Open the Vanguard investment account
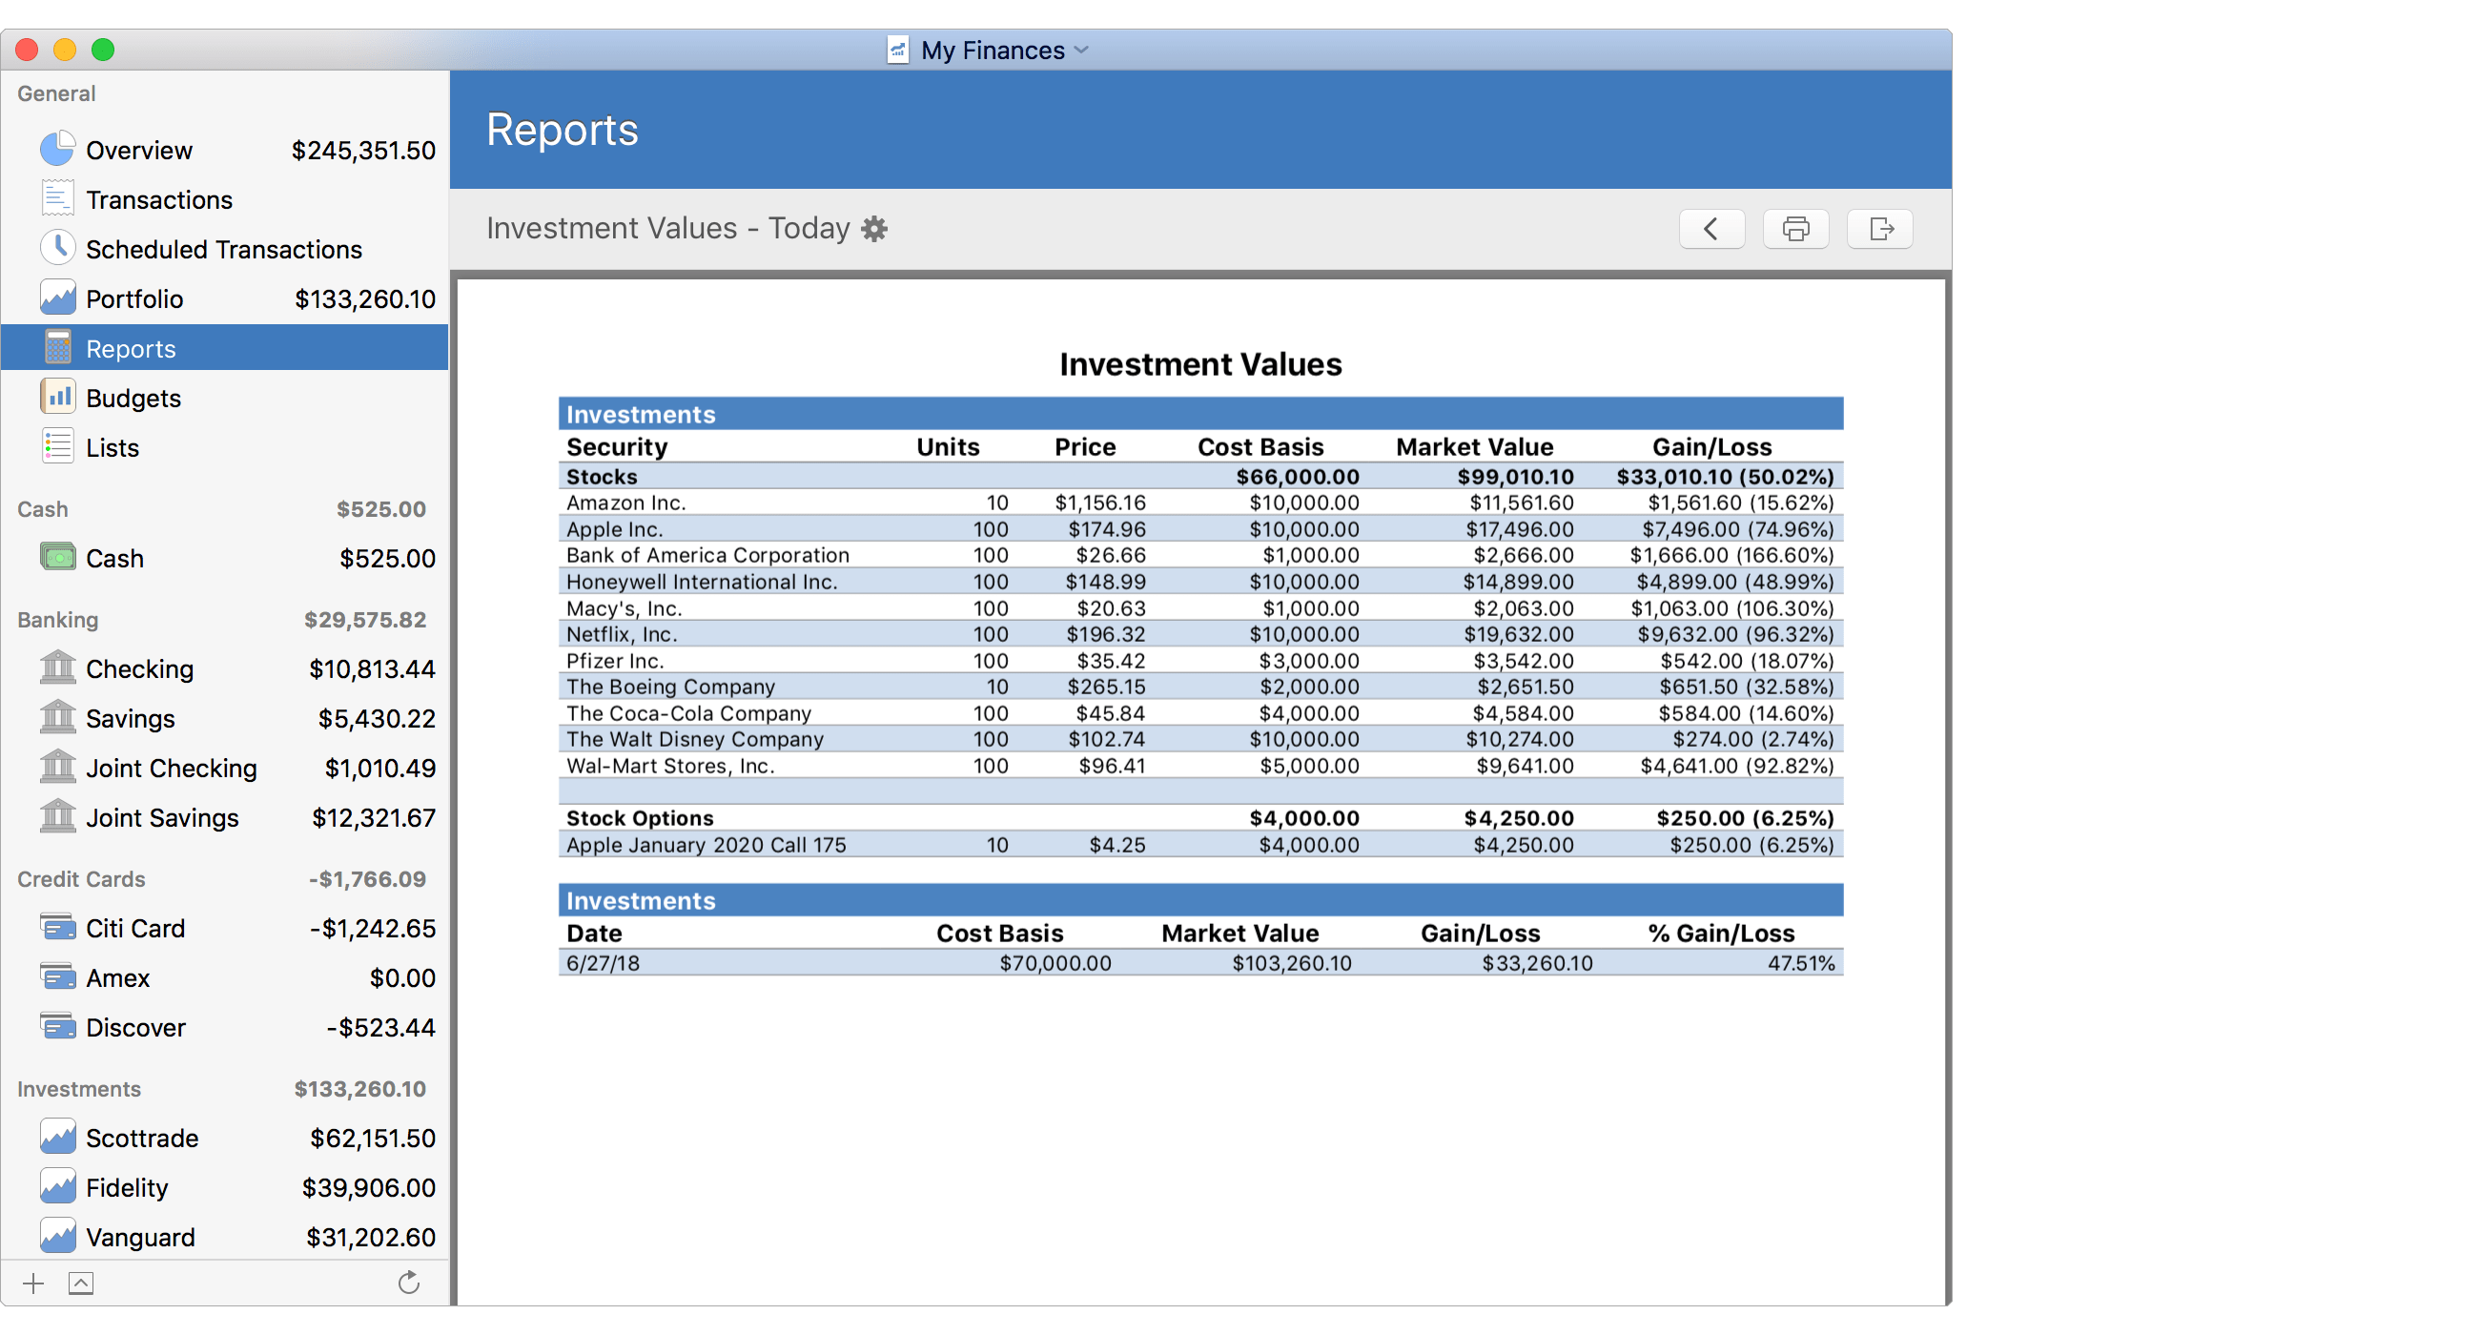Screen dimensions: 2479x1335 pyautogui.click(x=139, y=1236)
